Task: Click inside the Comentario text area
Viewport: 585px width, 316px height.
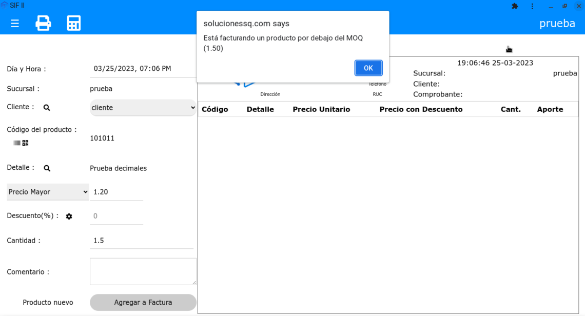Action: [x=143, y=271]
